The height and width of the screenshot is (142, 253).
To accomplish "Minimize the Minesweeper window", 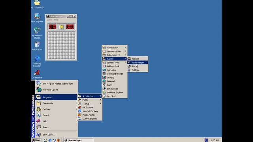I will coord(68,16).
